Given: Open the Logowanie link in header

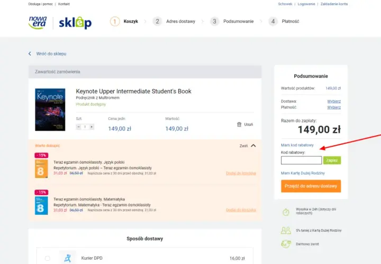Looking at the screenshot, I should pos(306,4).
